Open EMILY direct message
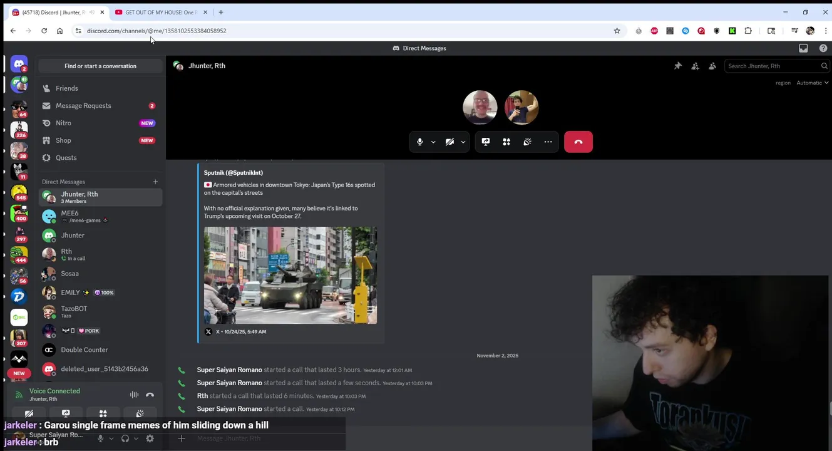The image size is (832, 451). tap(100, 293)
